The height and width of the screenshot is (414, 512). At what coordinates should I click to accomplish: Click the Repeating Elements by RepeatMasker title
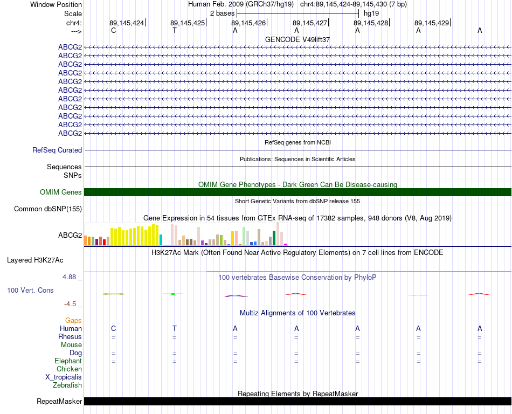[297, 394]
